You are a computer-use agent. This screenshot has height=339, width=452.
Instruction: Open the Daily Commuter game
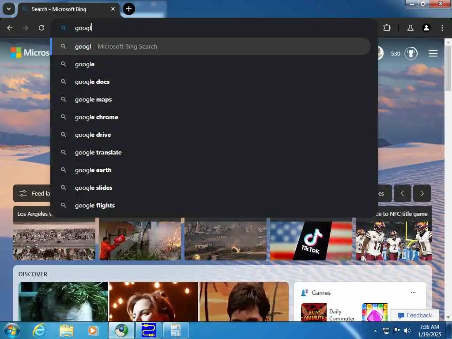point(328,313)
